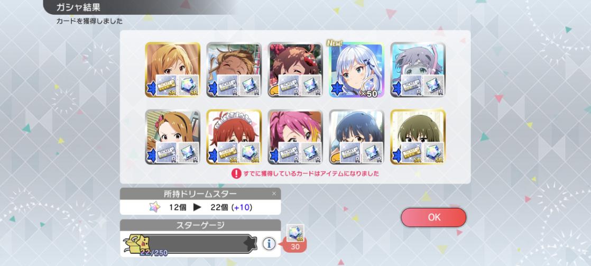591x266 pixels.
Task: Select the olive-haired SR card in the bottom row
Action: click(x=418, y=137)
